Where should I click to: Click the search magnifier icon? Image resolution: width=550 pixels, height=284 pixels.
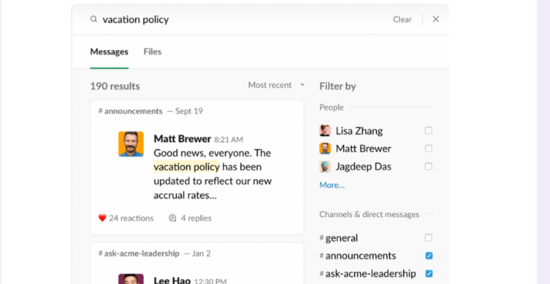pos(93,19)
